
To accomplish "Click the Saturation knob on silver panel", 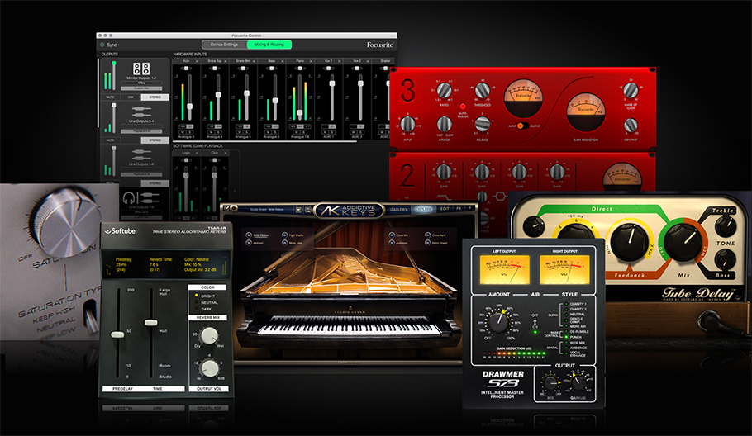I will [x=66, y=220].
